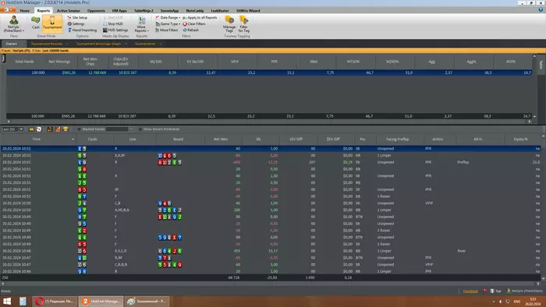Click the overall report horizontal scrollbar left arrow

click(9, 122)
